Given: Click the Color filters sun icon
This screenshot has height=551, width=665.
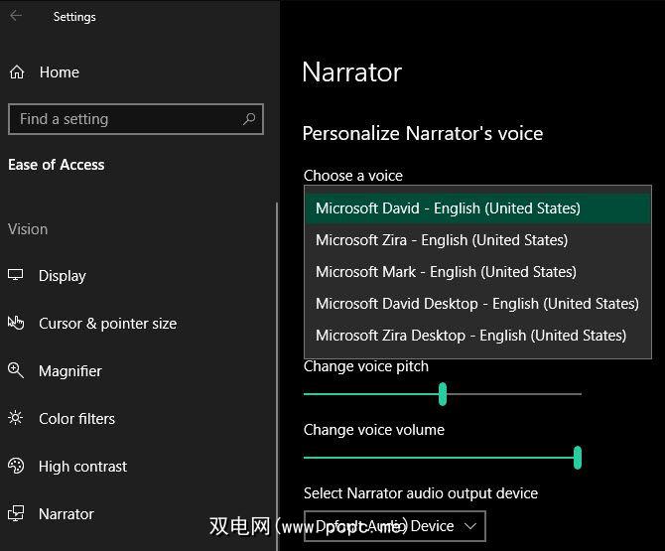Looking at the screenshot, I should pos(16,419).
